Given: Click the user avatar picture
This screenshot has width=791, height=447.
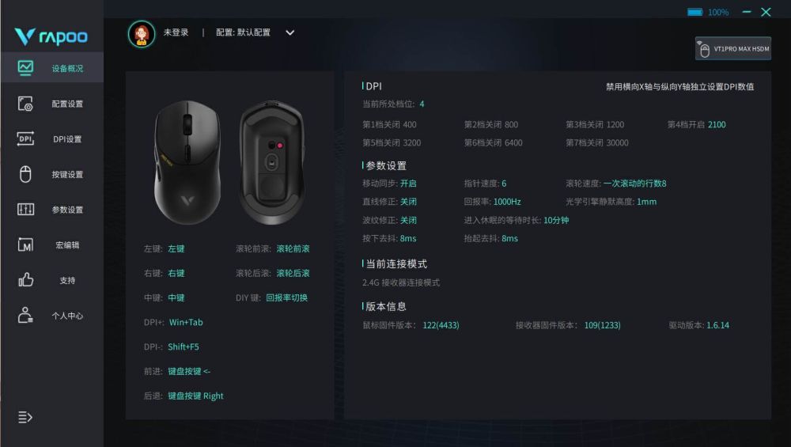Looking at the screenshot, I should pyautogui.click(x=142, y=34).
